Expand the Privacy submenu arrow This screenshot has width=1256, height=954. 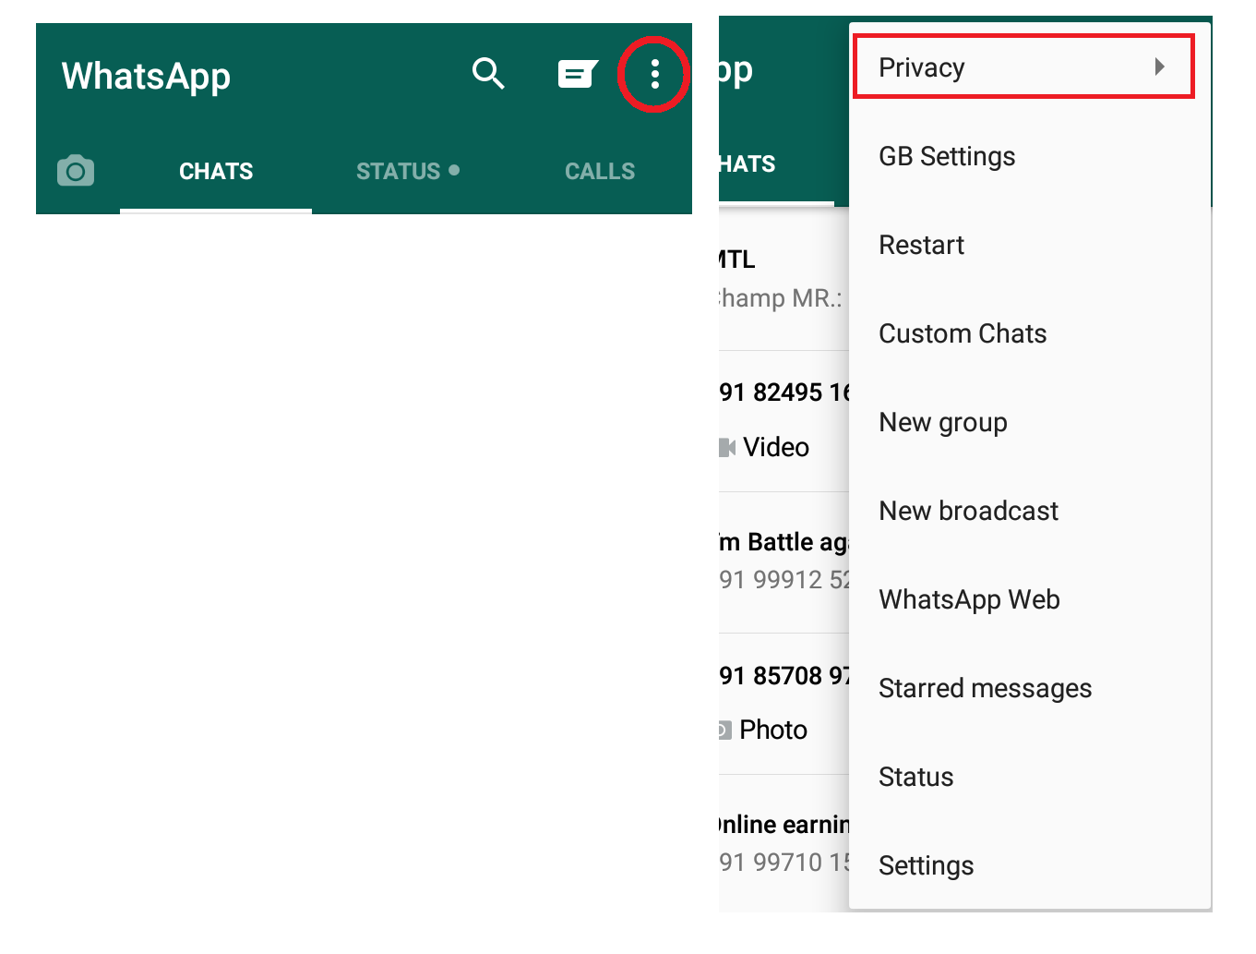pyautogui.click(x=1160, y=66)
